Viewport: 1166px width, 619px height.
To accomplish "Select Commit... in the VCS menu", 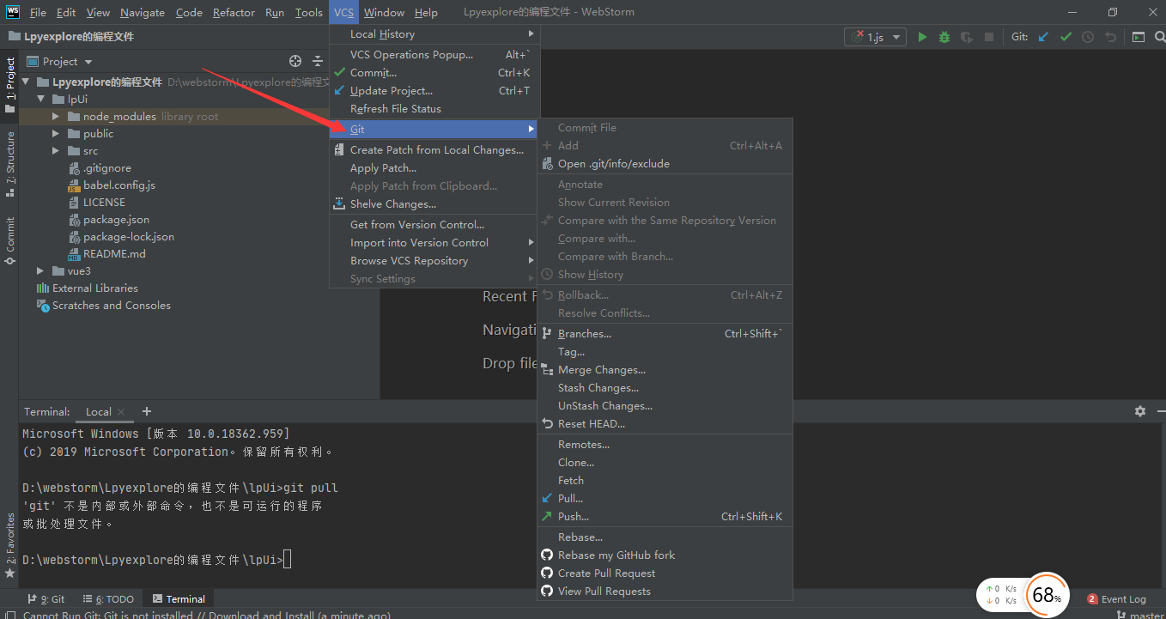I will click(434, 73).
